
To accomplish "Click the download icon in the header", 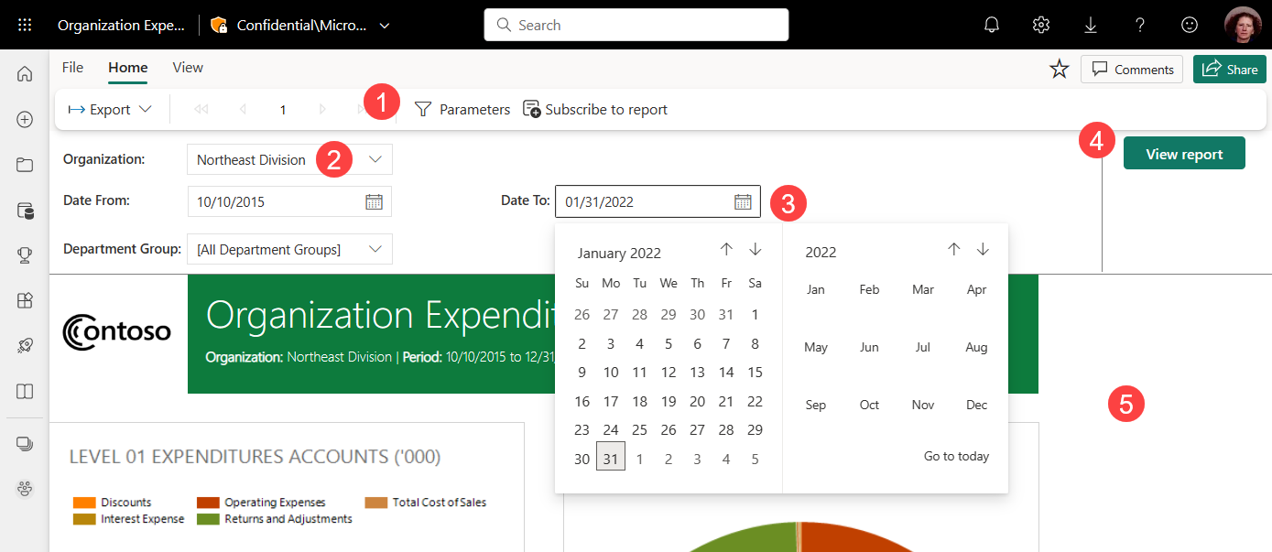I will [1091, 26].
